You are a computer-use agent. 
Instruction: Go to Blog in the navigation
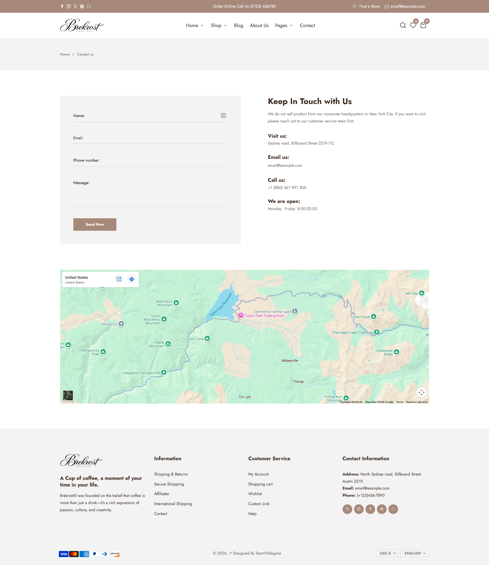click(238, 25)
